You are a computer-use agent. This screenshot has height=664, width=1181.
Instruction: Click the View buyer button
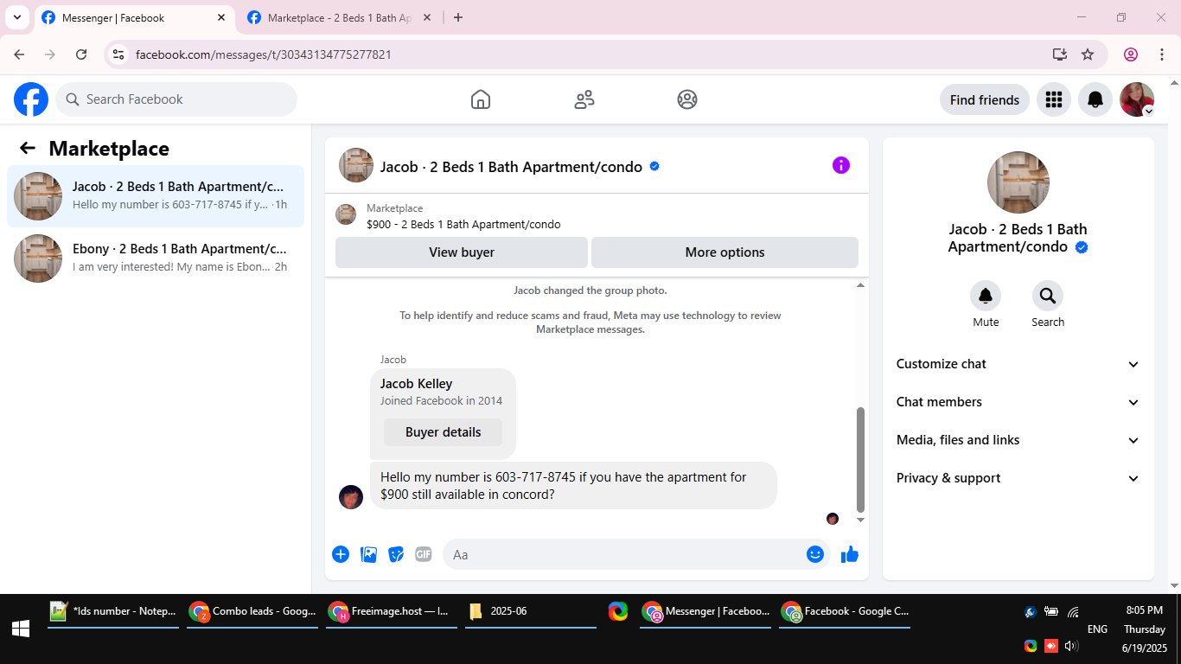[462, 252]
